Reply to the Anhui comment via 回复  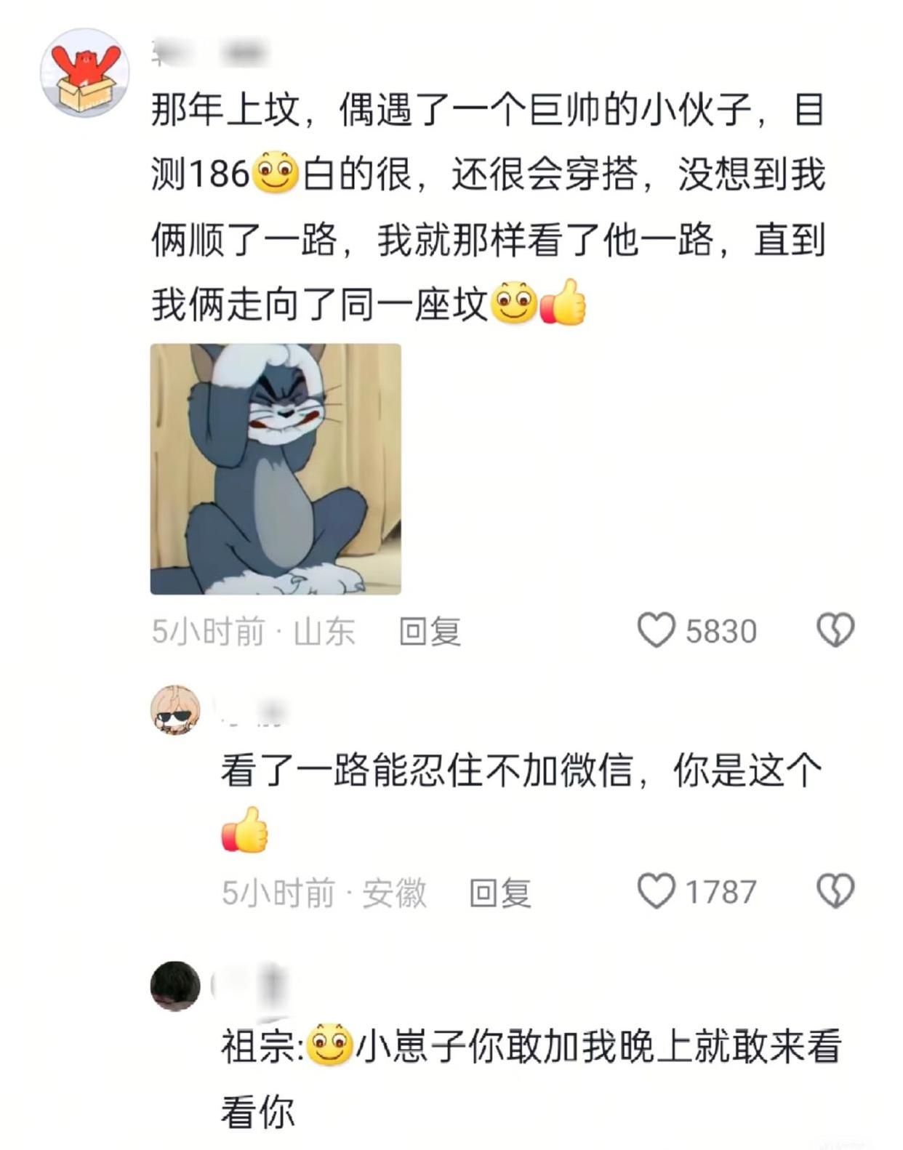pos(499,893)
